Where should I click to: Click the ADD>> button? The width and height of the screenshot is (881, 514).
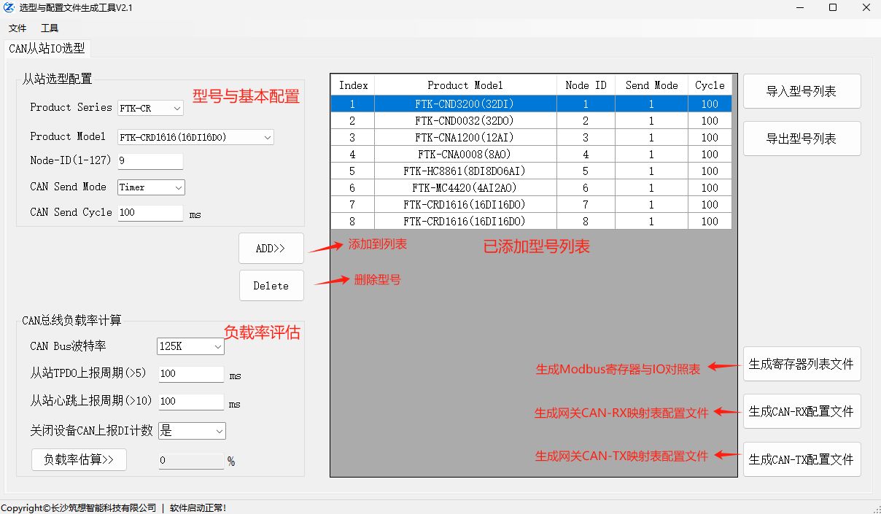click(x=271, y=249)
